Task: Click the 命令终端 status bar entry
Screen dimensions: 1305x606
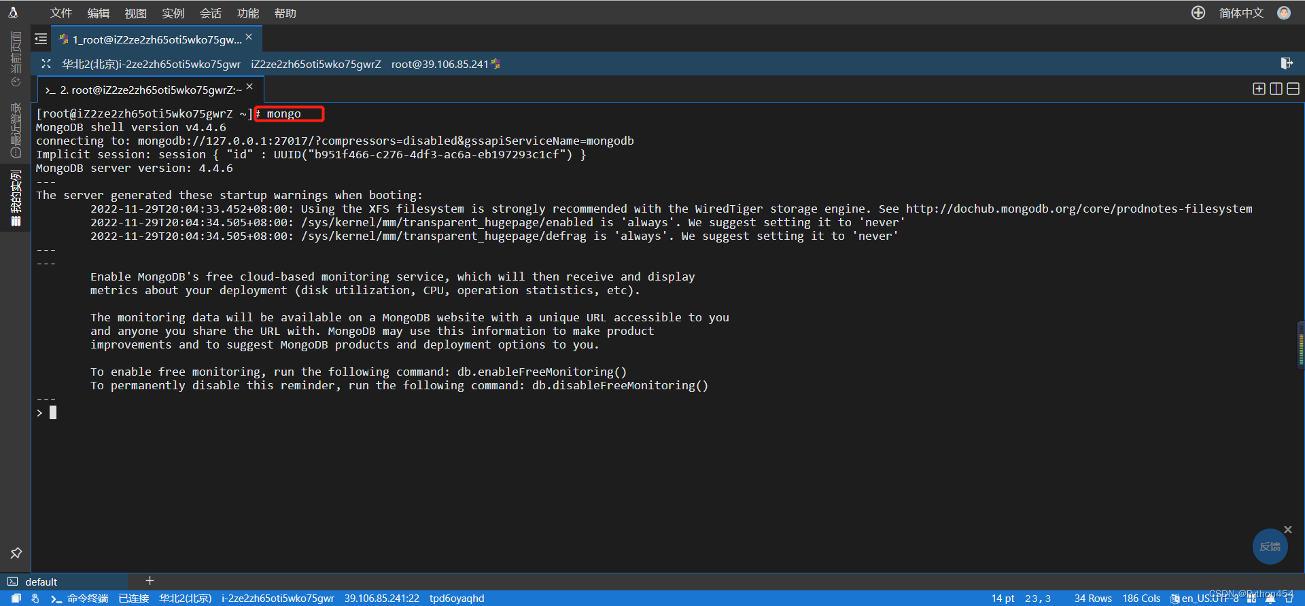Action: (80, 598)
